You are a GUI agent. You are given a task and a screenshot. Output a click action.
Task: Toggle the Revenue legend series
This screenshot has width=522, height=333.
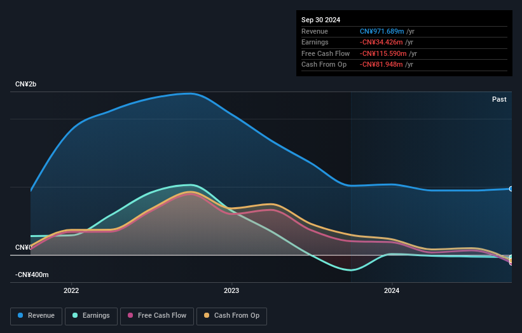(36, 316)
